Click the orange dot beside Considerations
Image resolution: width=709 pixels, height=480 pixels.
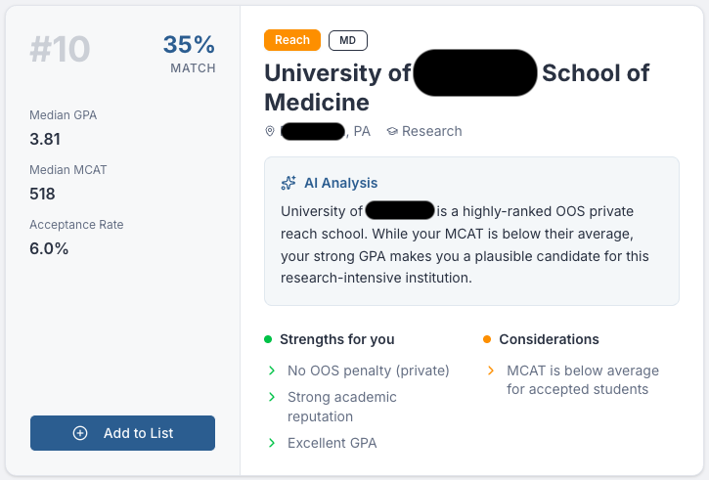[487, 339]
